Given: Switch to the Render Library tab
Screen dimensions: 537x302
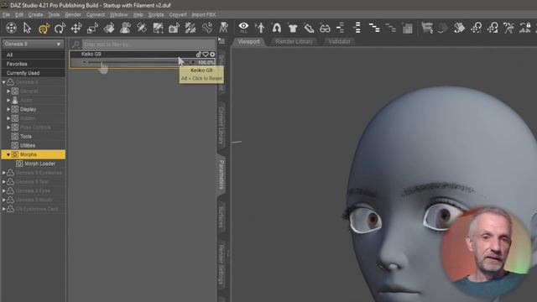Looking at the screenshot, I should point(294,42).
